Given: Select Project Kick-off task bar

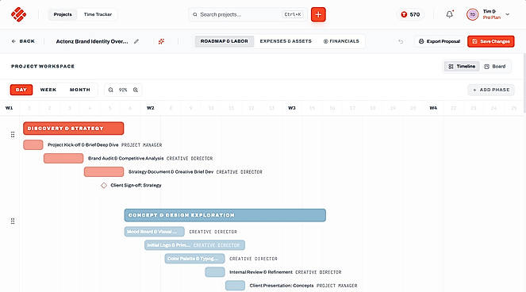Looking at the screenshot, I should (33, 144).
